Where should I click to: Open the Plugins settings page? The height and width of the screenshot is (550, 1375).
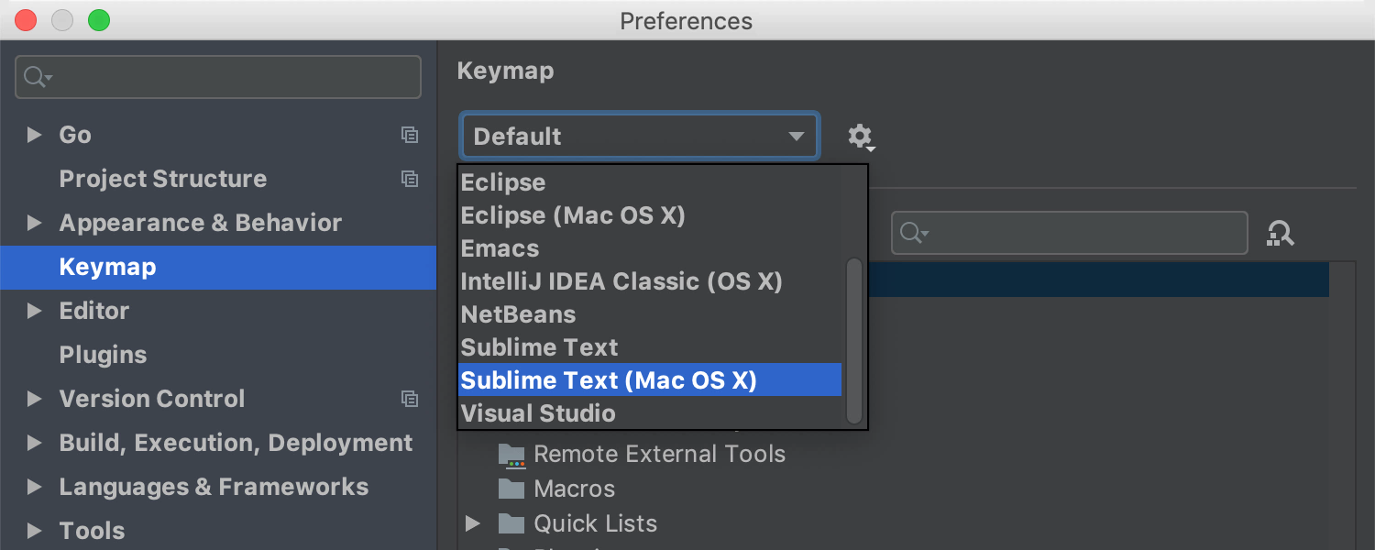point(103,355)
